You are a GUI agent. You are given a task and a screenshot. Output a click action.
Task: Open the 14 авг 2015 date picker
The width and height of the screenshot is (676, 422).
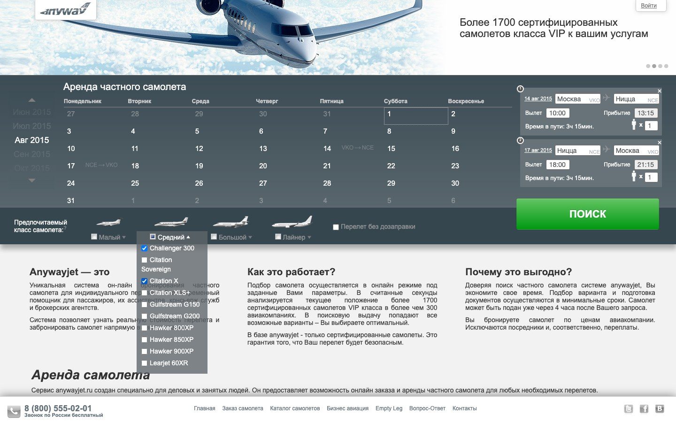point(538,98)
